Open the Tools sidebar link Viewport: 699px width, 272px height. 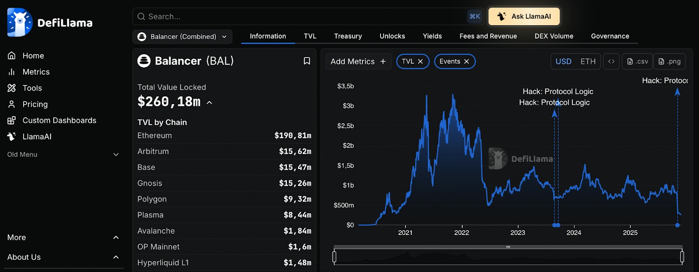(x=32, y=88)
